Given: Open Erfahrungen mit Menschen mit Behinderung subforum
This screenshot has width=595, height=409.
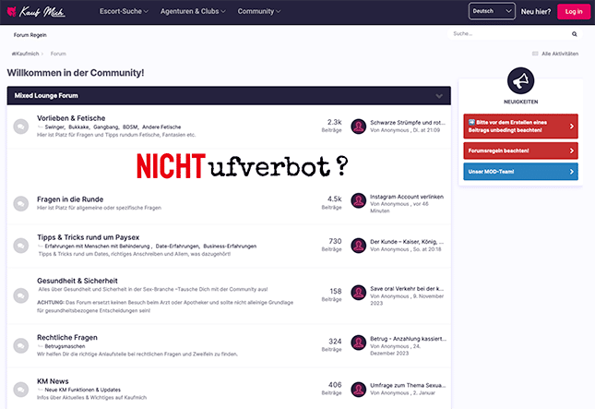Looking at the screenshot, I should click(x=98, y=247).
